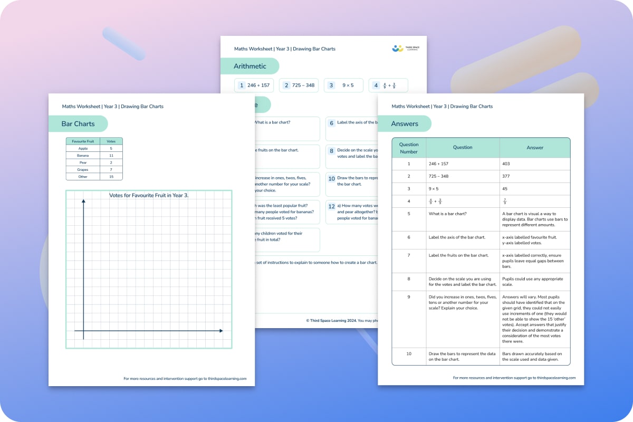Click the 'Favourite Fruit' column header

pos(83,141)
